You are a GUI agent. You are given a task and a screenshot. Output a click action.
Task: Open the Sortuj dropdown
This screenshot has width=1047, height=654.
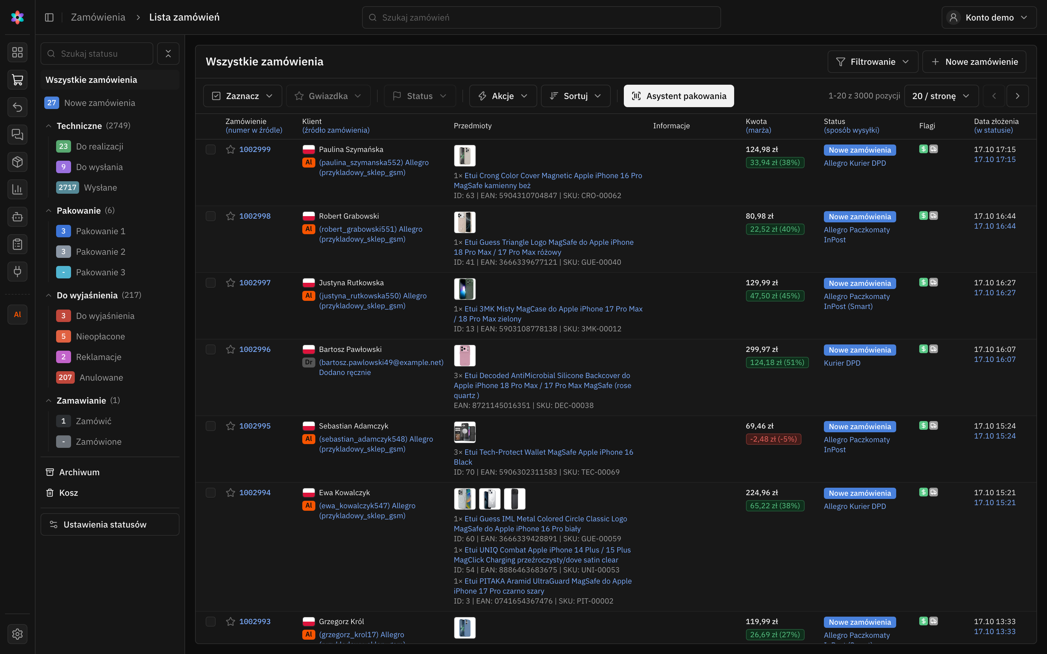(576, 96)
